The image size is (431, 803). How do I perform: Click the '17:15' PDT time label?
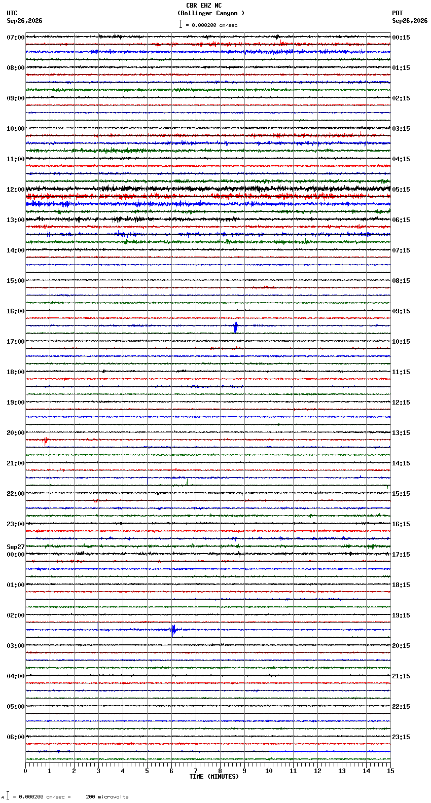401,555
